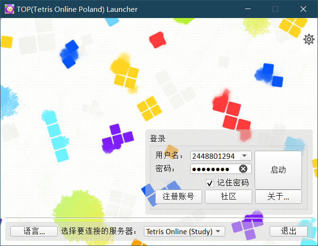
Task: Toggle the 记住密码 checkbox
Action: click(210, 183)
